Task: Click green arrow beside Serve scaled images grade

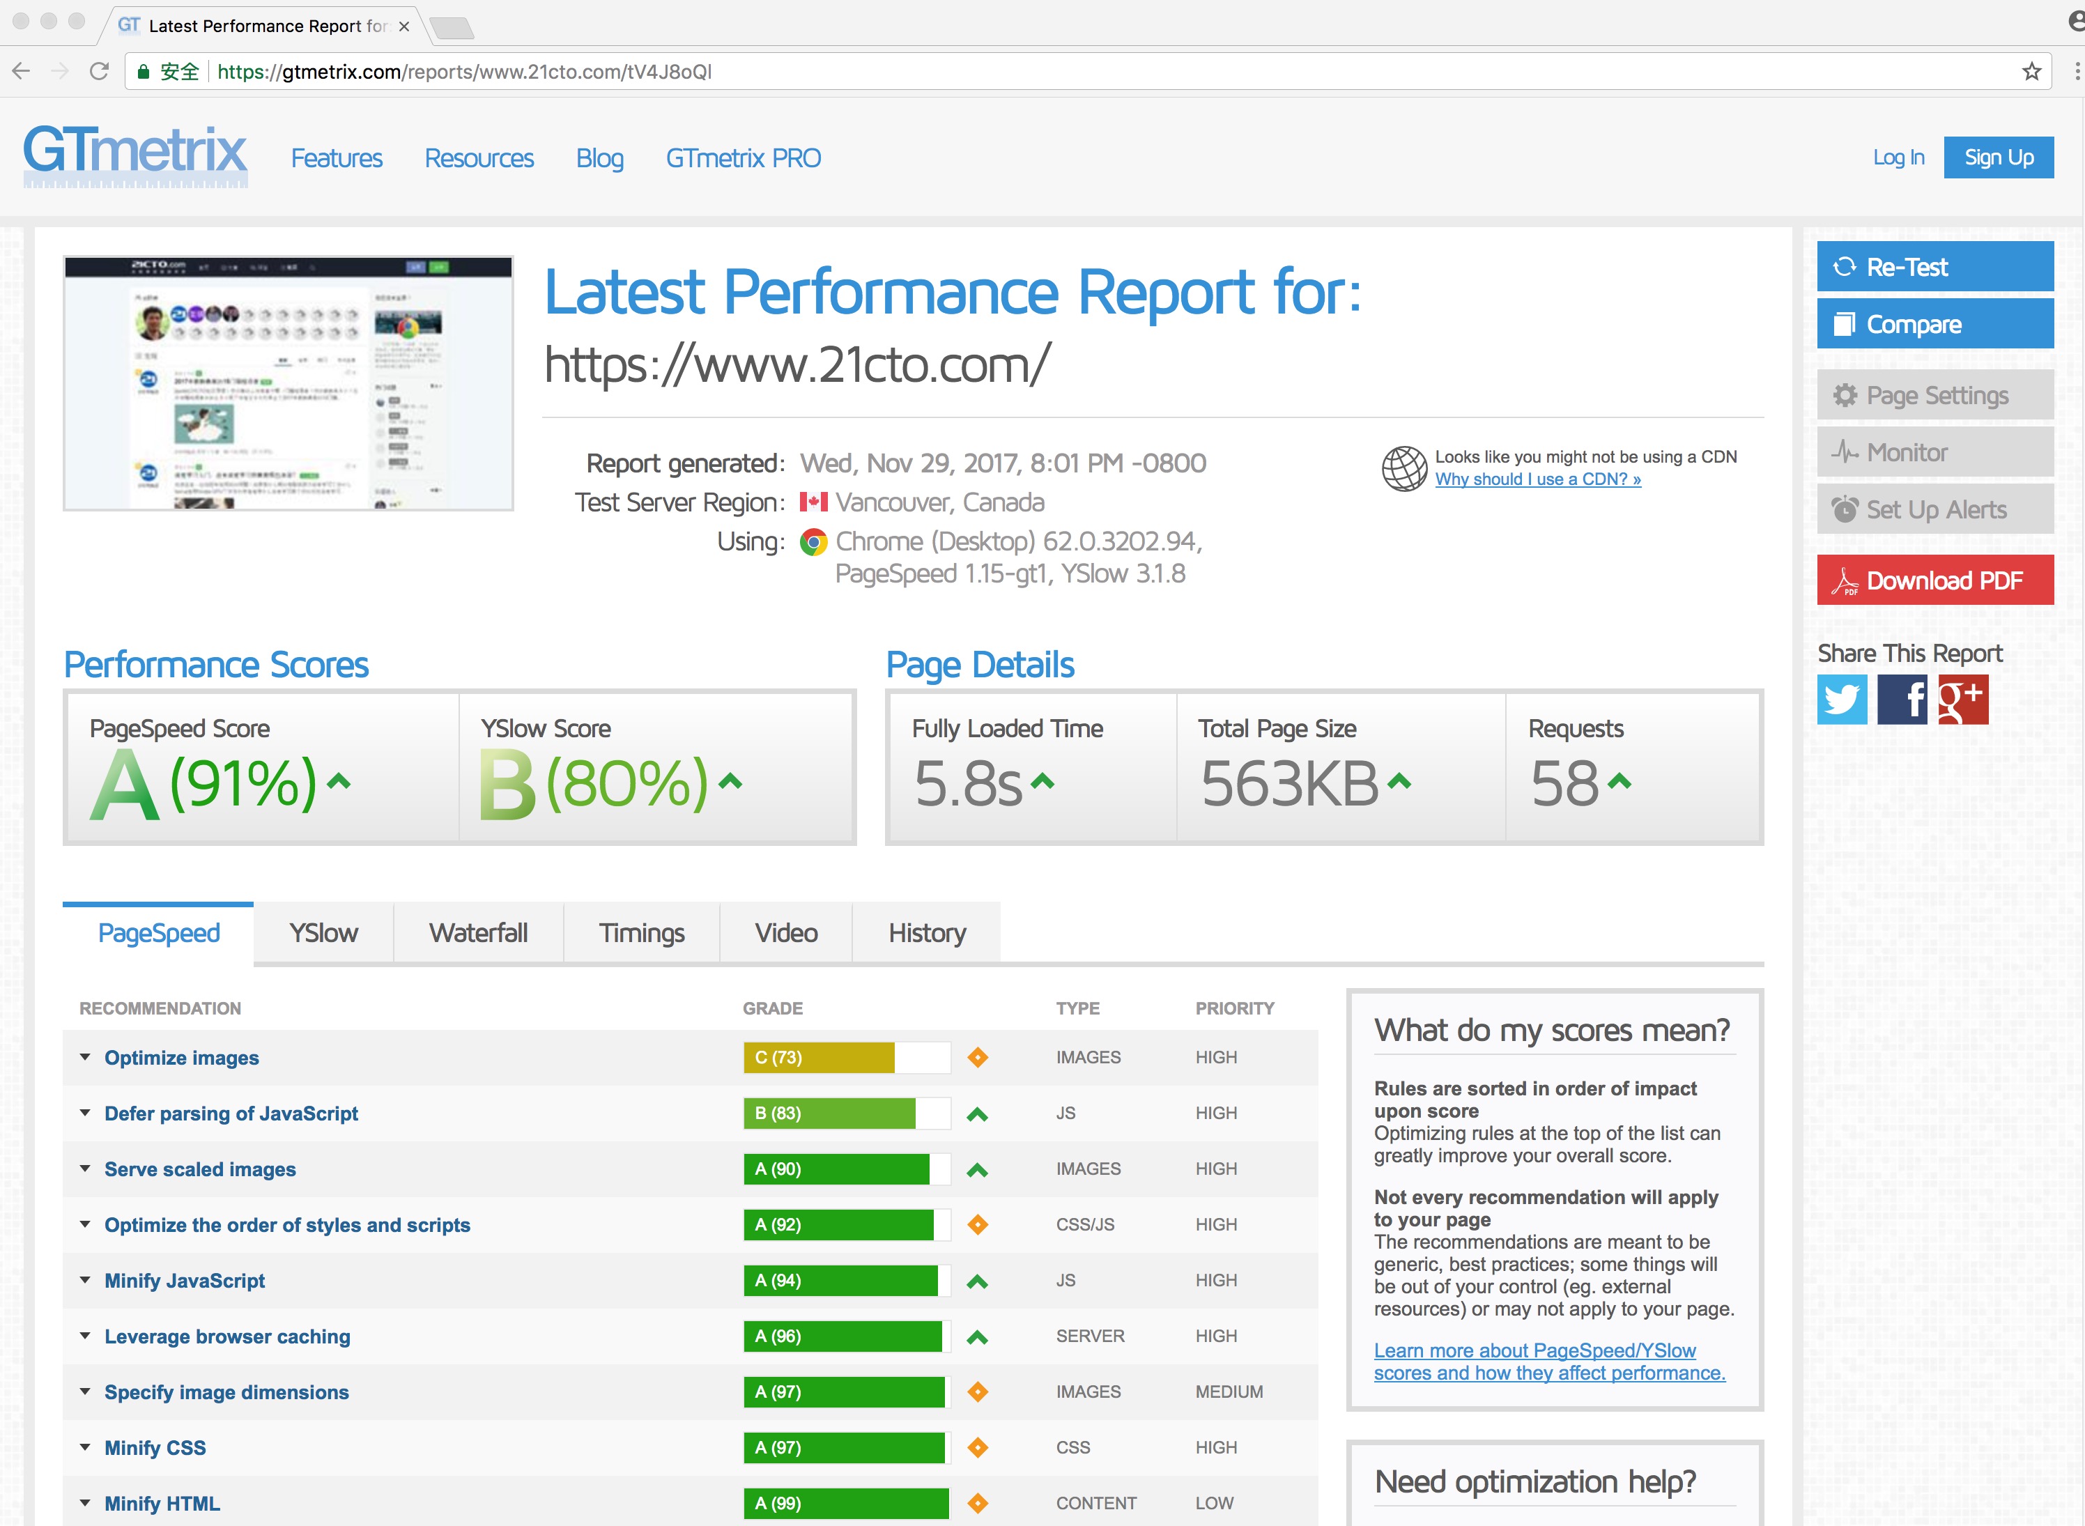Action: (978, 1171)
